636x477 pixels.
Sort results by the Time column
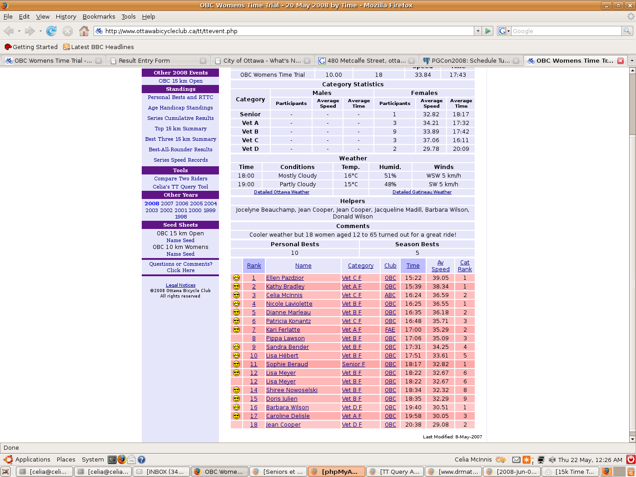coord(413,266)
